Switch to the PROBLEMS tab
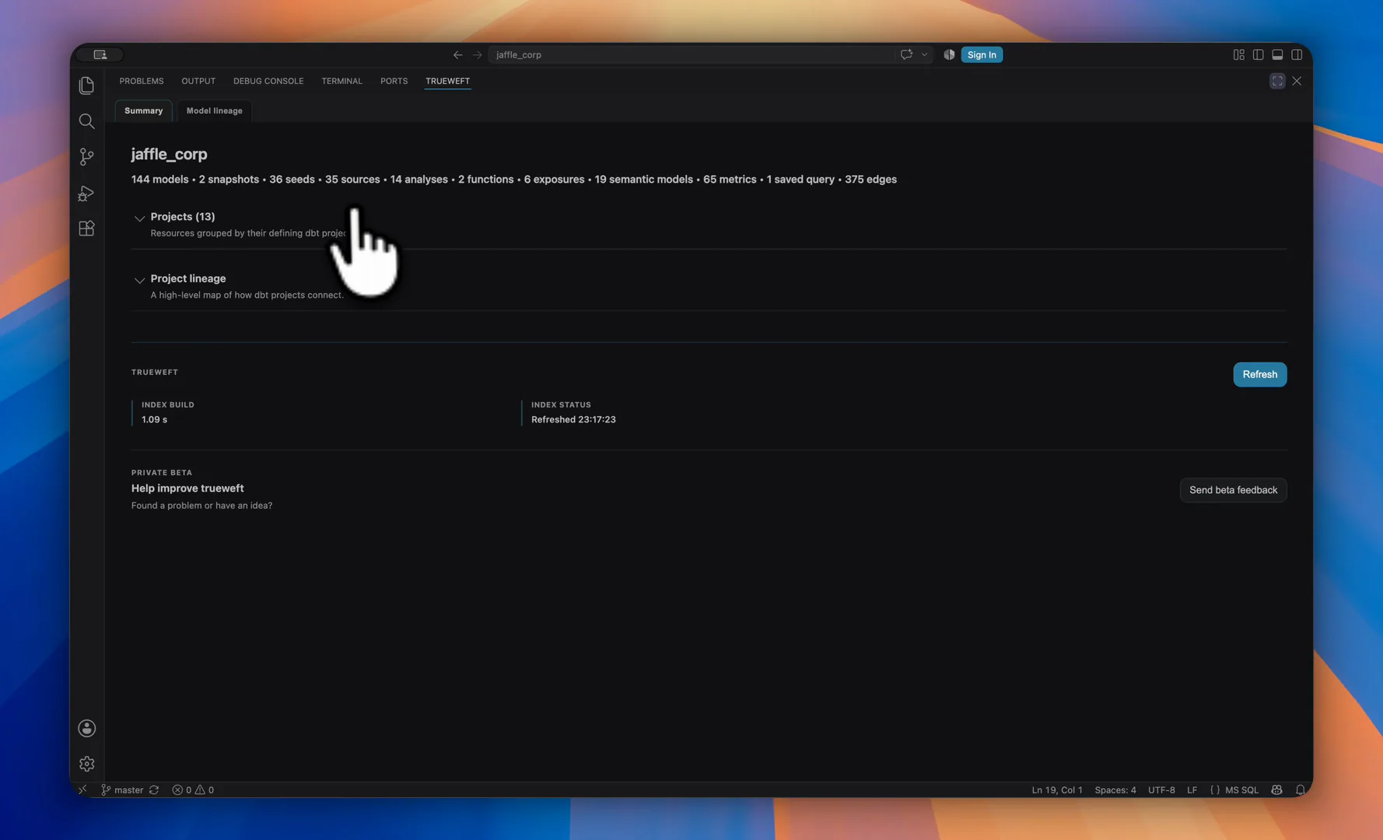The width and height of the screenshot is (1383, 840). [142, 81]
